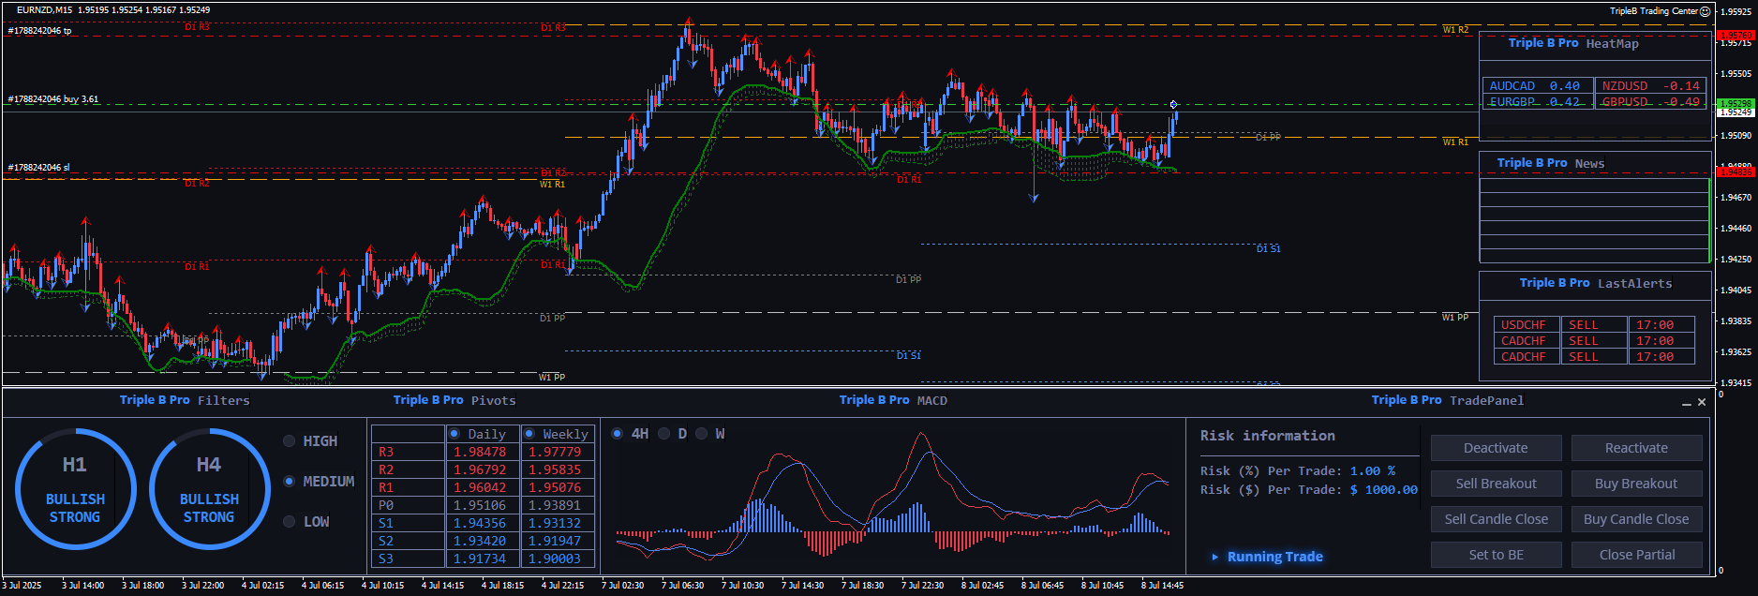Select the LOW filter radio button
Viewport: 1758px width, 596px height.
click(290, 522)
